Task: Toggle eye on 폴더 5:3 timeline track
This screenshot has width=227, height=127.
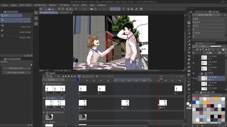Action: click(44, 98)
